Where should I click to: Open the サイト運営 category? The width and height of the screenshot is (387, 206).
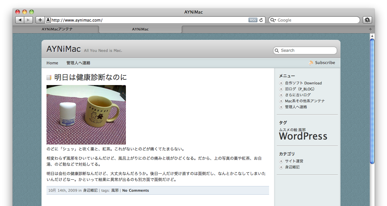coord(294,161)
